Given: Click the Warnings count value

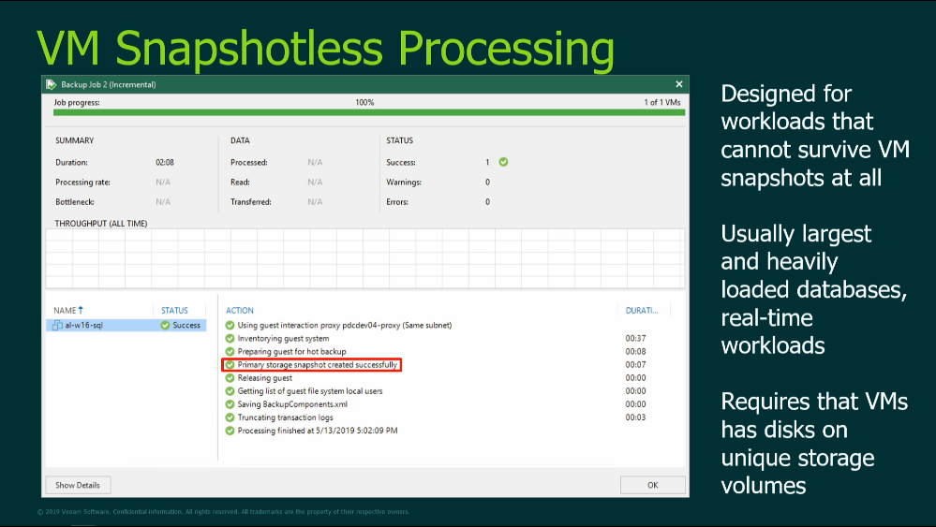Looking at the screenshot, I should [487, 182].
